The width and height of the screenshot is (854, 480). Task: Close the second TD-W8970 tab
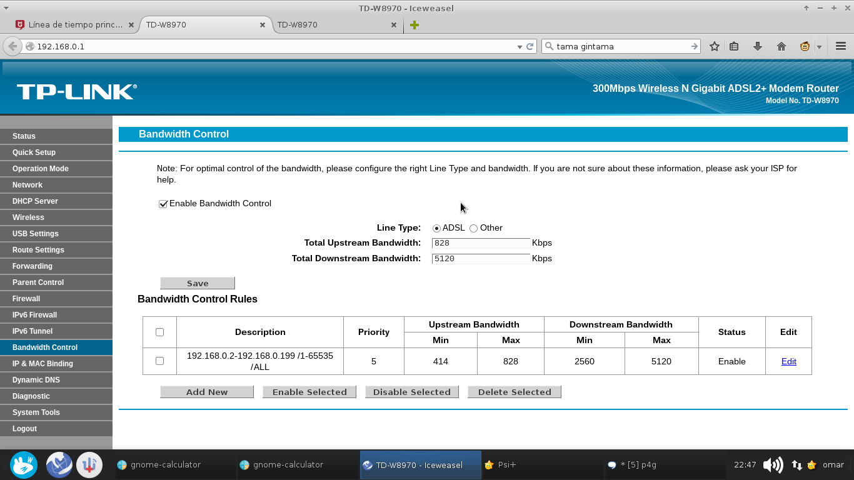[394, 25]
